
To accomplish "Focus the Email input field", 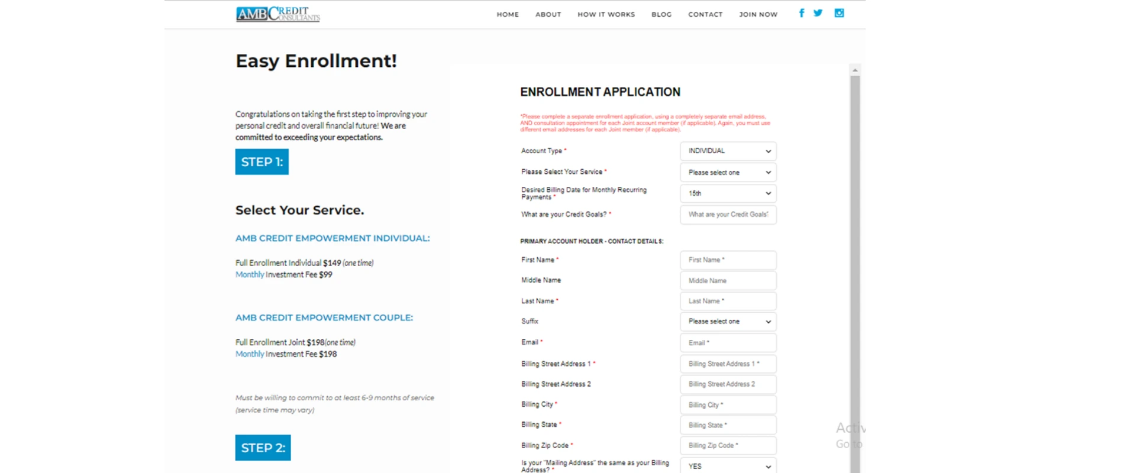I will click(x=728, y=343).
